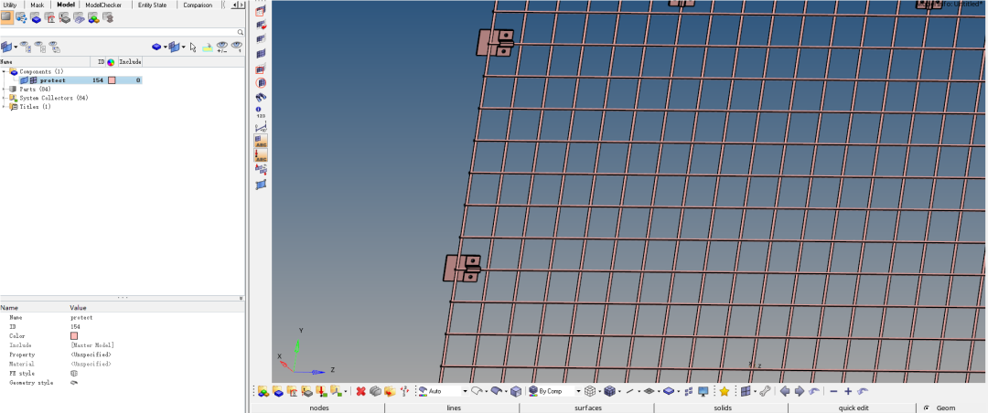
Task: Select the System Collectors (84) tree item
Action: point(53,98)
